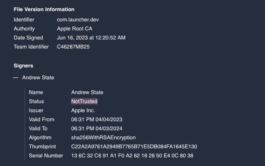Click the Thumbprint field label
Viewport: 265px width, 166px height.
click(42, 147)
